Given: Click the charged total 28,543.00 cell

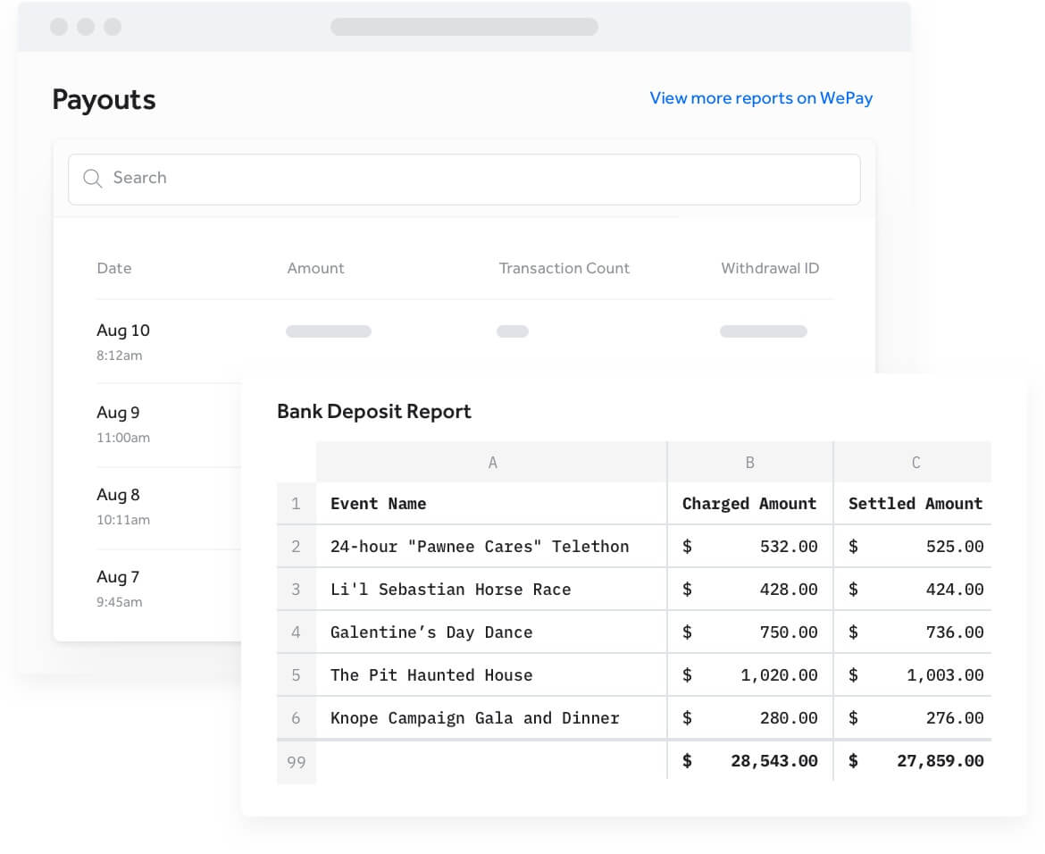Looking at the screenshot, I should coord(773,760).
